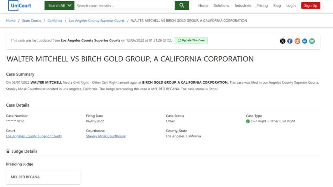Select presiding judge MEL RED RECANA card
The image size is (333, 187).
coord(43,177)
